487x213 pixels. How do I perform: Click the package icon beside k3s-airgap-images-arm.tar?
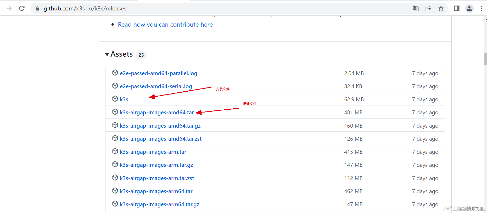tap(115, 151)
